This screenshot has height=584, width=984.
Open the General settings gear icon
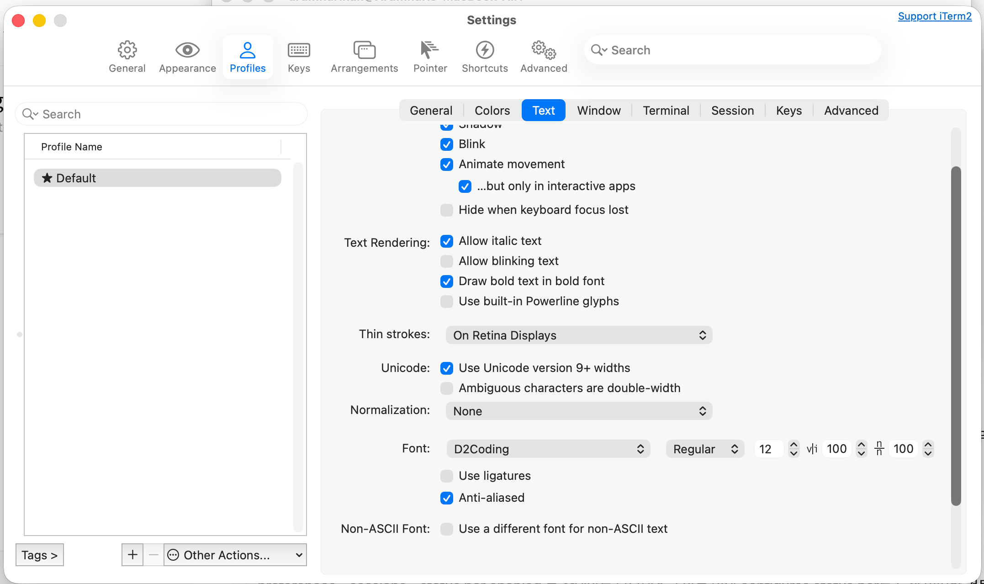click(x=127, y=50)
